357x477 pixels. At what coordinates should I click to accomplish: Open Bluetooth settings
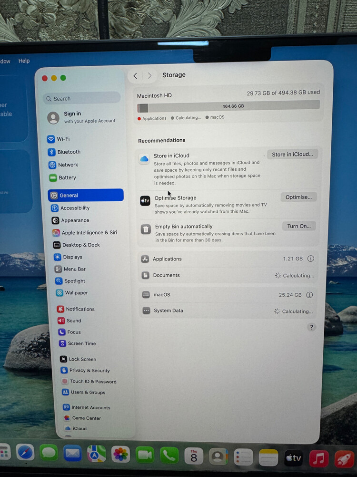(x=64, y=152)
